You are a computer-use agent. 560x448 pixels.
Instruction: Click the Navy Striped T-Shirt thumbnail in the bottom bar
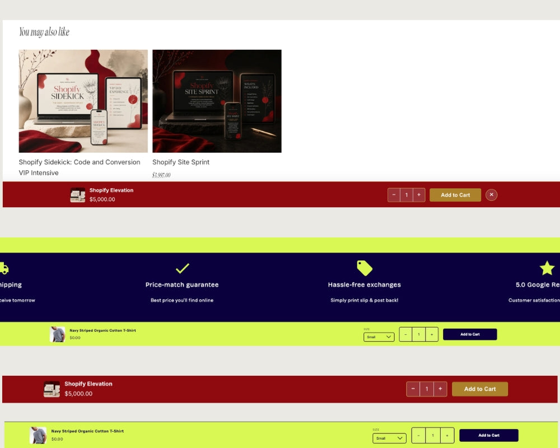[38, 435]
